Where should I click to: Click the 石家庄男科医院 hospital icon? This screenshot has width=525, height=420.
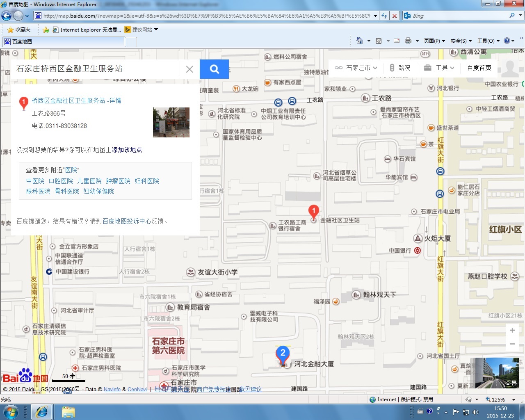coord(75,368)
